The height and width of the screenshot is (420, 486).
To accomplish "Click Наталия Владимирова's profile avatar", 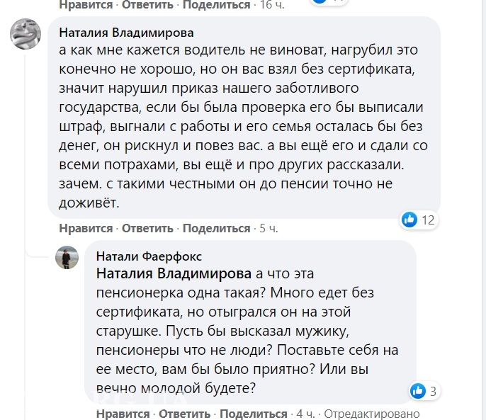I will point(25,33).
